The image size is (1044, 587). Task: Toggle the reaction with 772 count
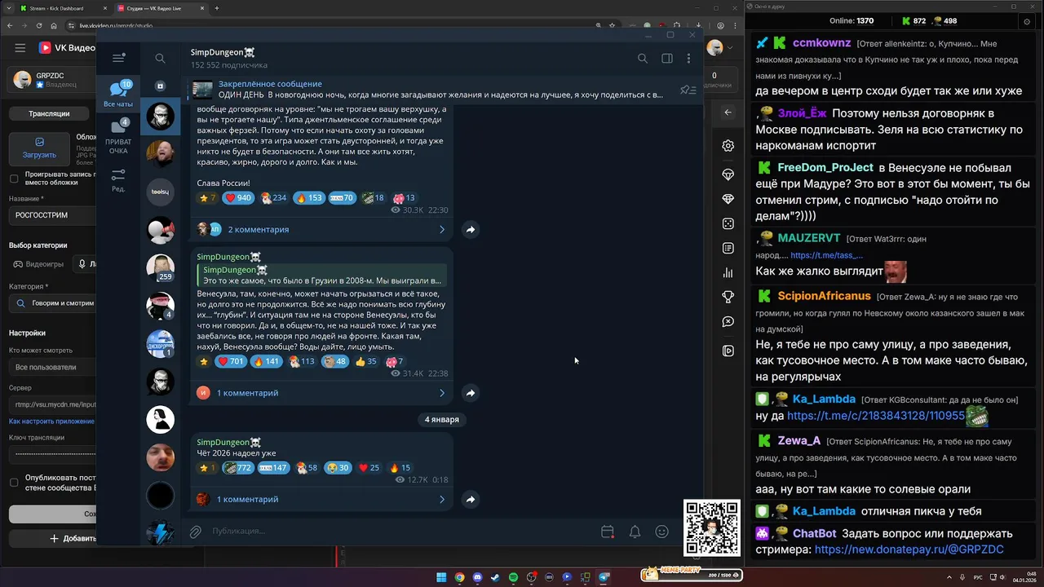(237, 468)
